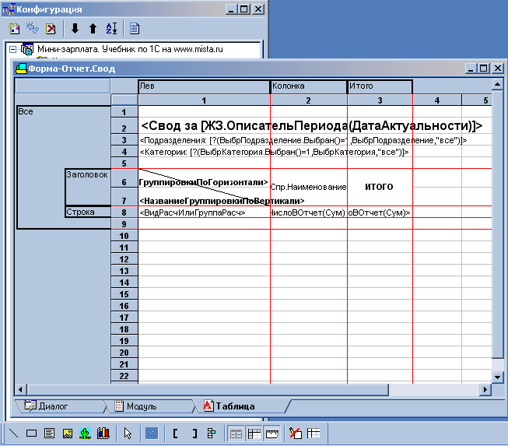The height and width of the screenshot is (446, 508).
Task: Select the cactus OLE object tool
Action: coord(86,433)
